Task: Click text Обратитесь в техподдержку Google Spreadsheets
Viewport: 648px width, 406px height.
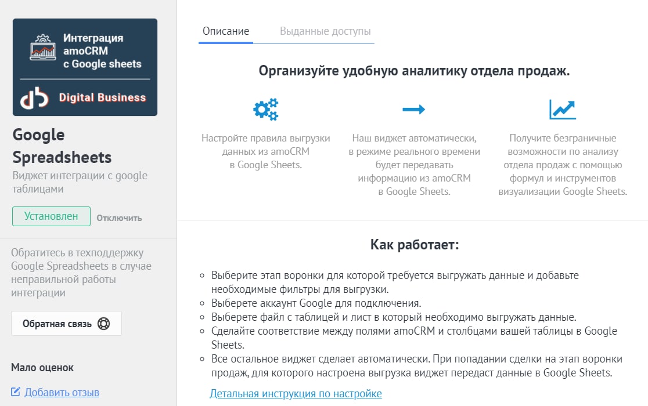Action: coord(81,273)
